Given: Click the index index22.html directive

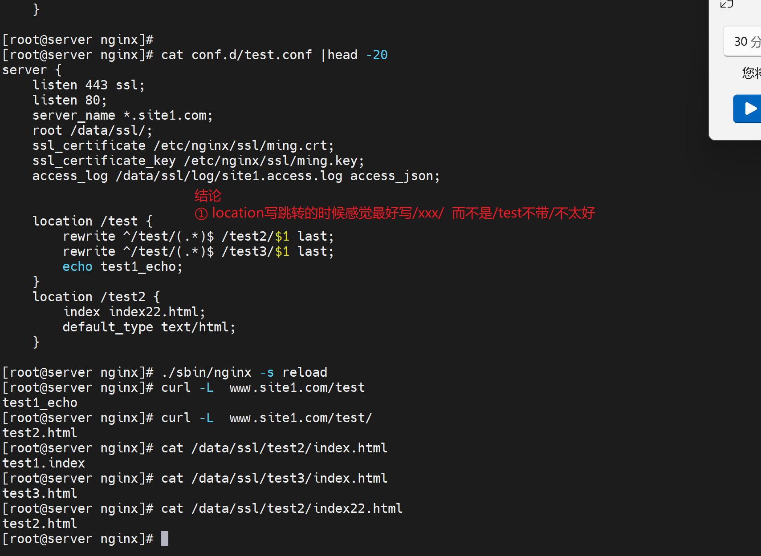Looking at the screenshot, I should [x=134, y=312].
